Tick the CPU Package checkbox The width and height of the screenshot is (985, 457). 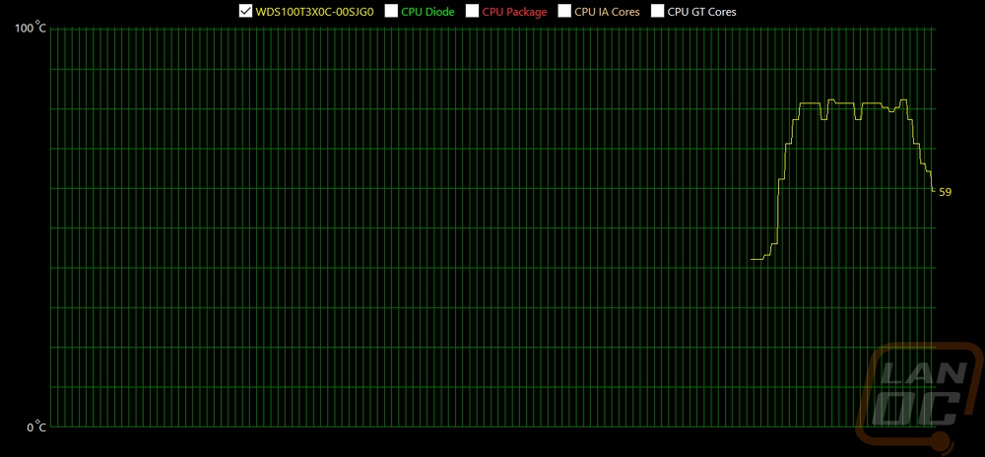point(472,11)
